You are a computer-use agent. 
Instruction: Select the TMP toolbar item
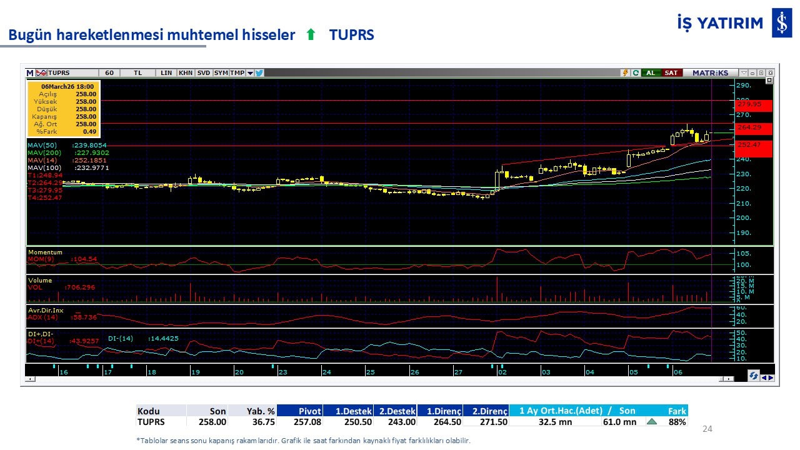point(237,72)
